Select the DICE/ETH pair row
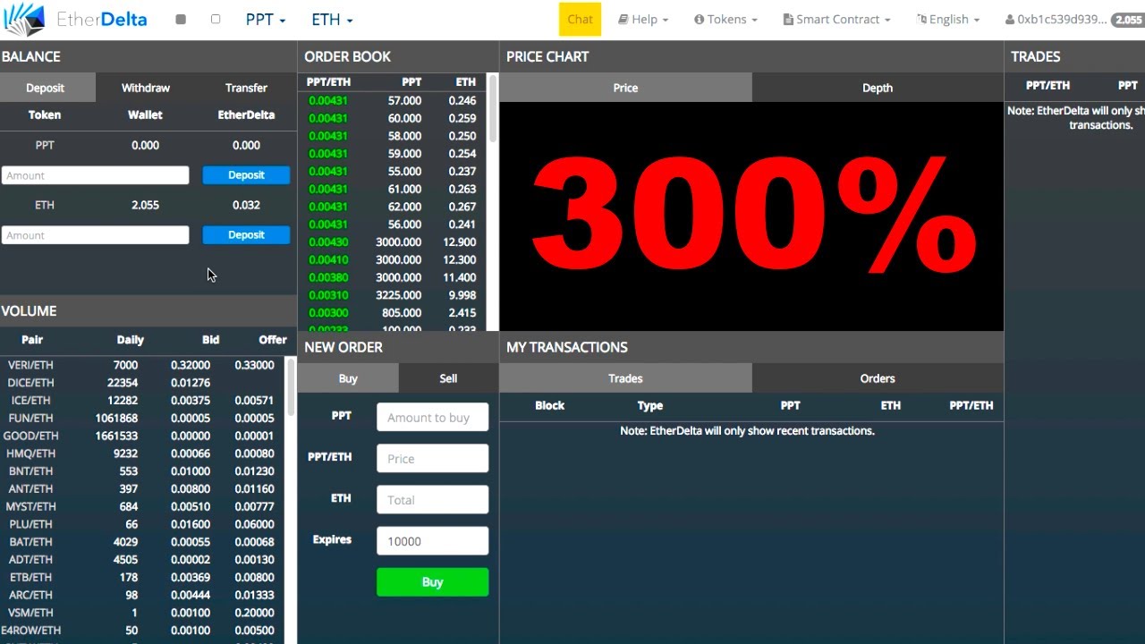The height and width of the screenshot is (644, 1145). (x=142, y=383)
